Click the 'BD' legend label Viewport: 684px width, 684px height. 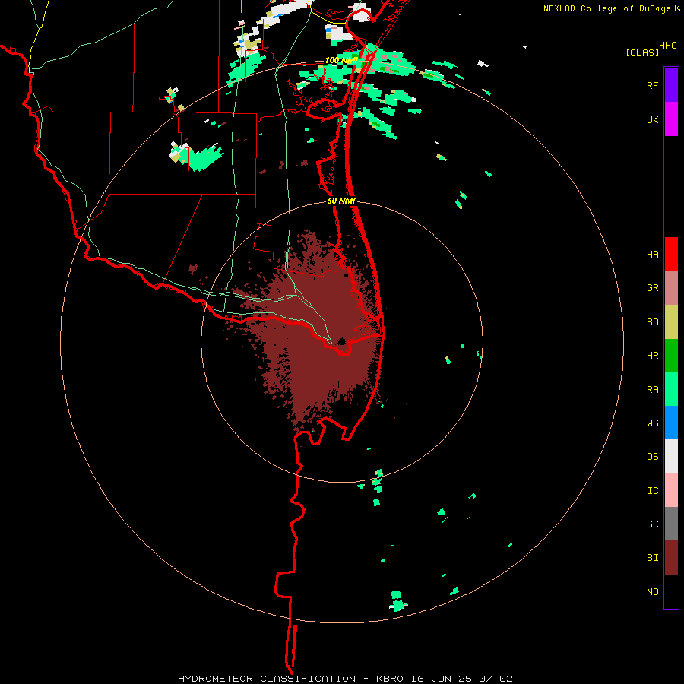[652, 322]
